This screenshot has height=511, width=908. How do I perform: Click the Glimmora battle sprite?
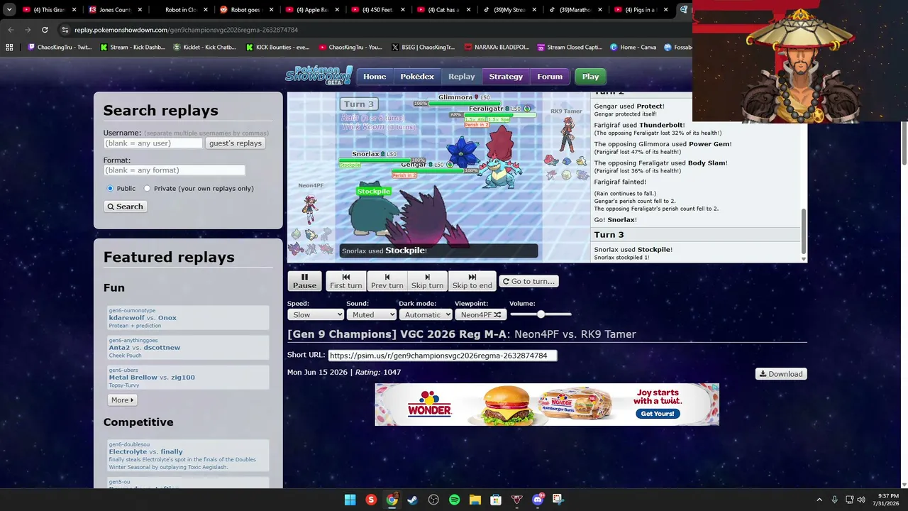pyautogui.click(x=463, y=151)
